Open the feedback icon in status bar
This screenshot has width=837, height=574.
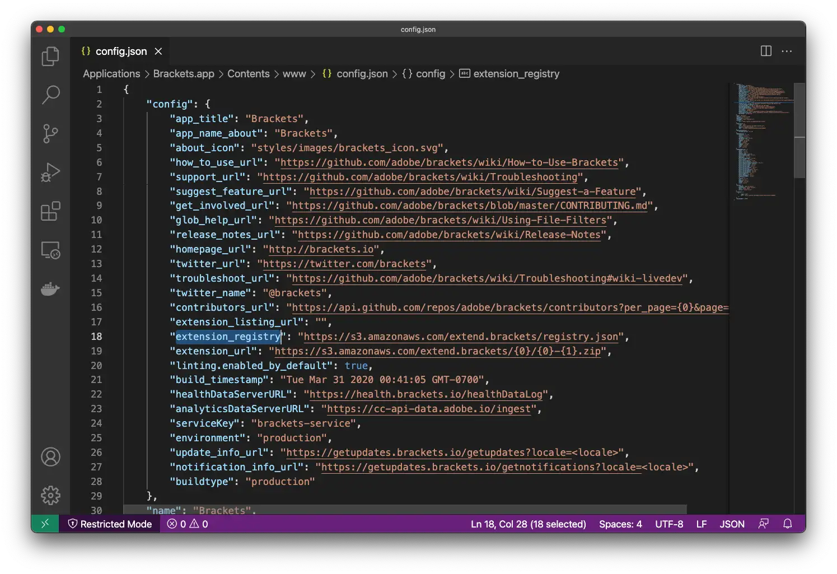coord(763,524)
